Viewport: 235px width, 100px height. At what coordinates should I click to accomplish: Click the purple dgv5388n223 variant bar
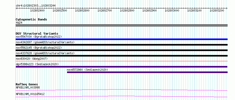coord(121,67)
